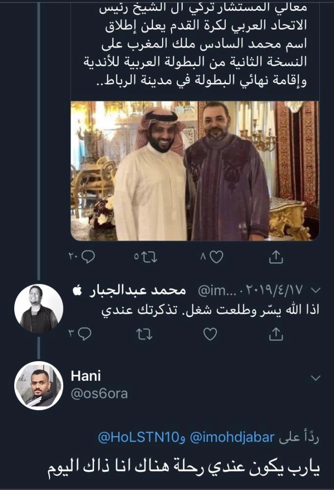Share the tweet with the photo

276,256
